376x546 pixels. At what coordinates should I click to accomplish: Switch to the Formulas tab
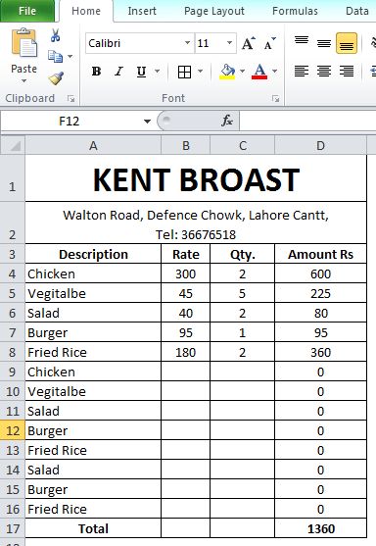click(x=295, y=11)
